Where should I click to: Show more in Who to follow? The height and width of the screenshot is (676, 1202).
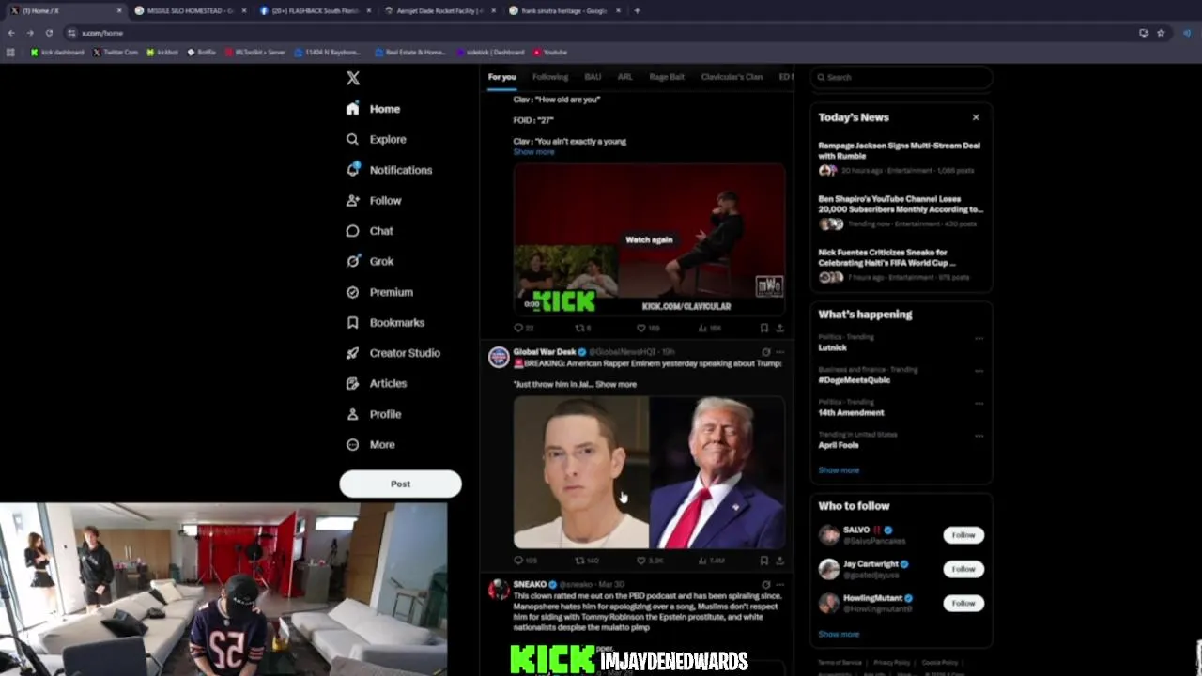click(839, 635)
